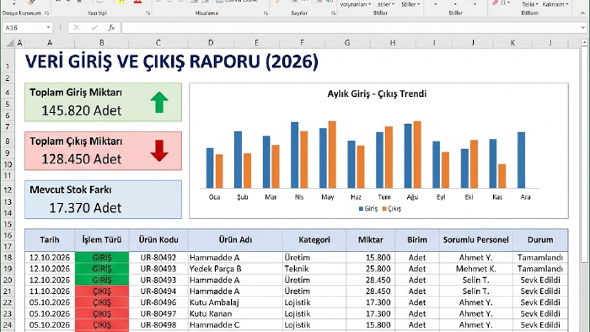Click the red ÇIKIŞ cell in row 21
The image size is (590, 332).
point(102,291)
